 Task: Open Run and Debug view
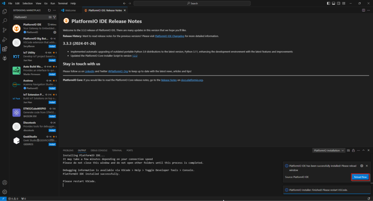pyautogui.click(x=4, y=39)
